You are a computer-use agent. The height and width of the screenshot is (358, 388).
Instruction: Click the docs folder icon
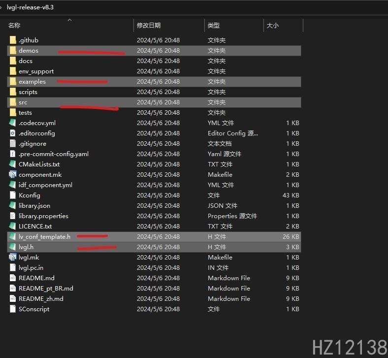(13, 61)
